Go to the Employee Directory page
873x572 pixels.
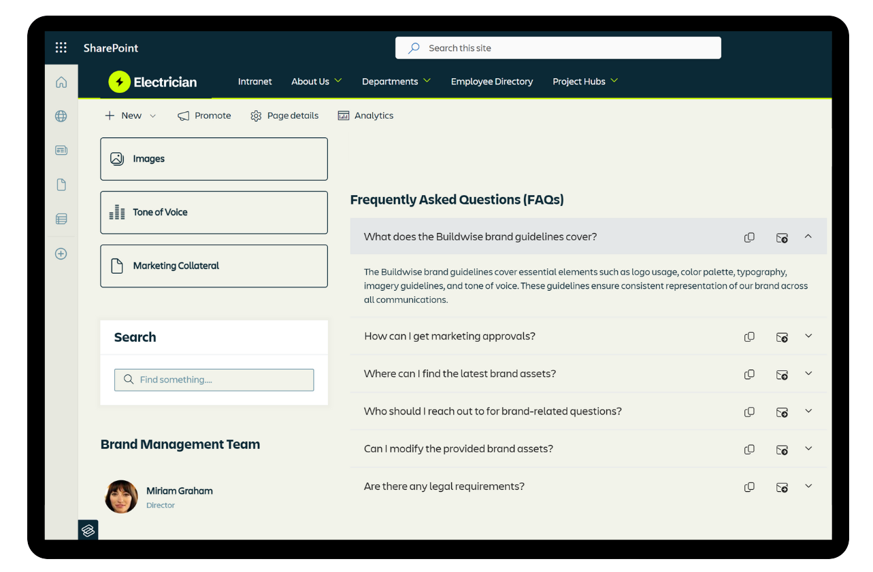pyautogui.click(x=492, y=81)
